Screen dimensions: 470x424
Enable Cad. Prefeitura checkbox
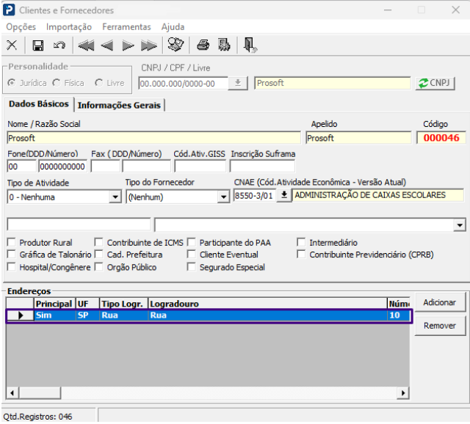[98, 255]
